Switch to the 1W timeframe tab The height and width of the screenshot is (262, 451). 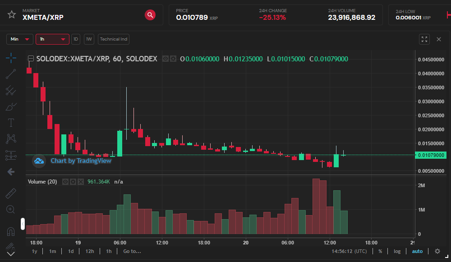[88, 39]
